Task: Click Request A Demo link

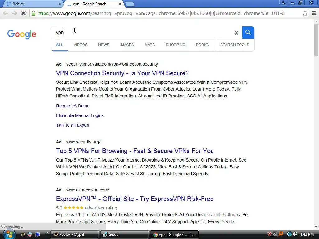Action: pyautogui.click(x=73, y=106)
